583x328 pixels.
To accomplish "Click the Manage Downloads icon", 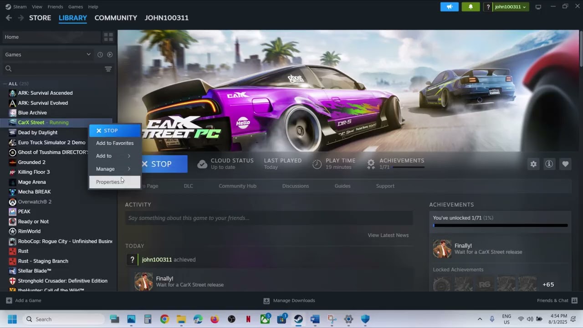I will click(266, 301).
